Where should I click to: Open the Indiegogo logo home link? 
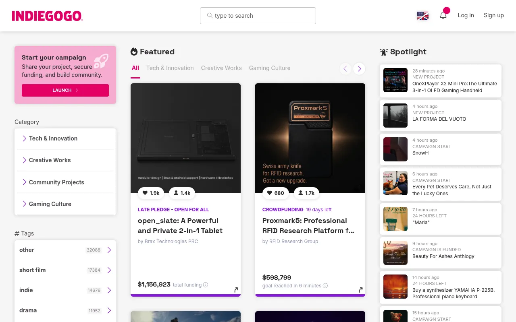click(x=47, y=16)
